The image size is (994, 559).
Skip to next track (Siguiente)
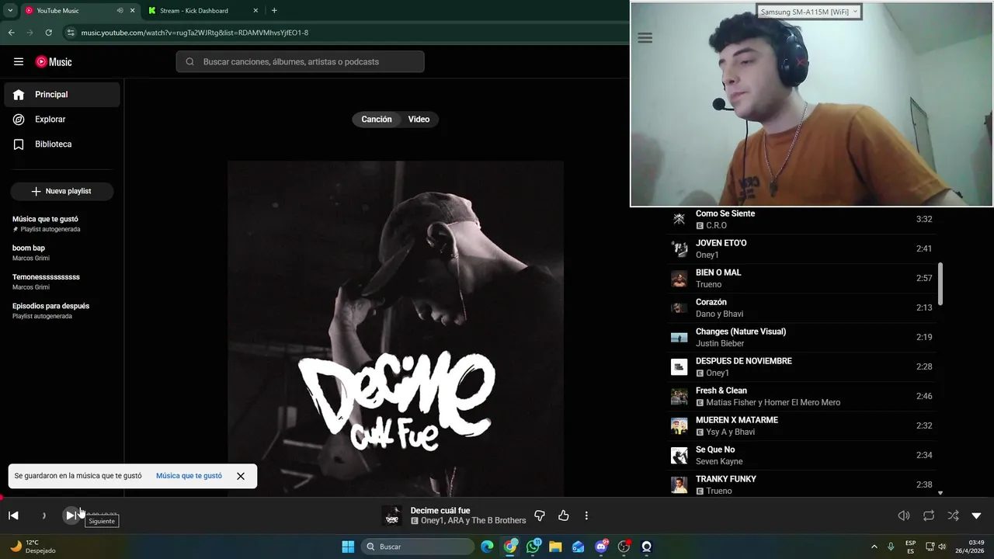click(x=71, y=516)
